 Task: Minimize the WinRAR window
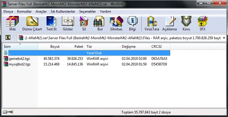(201, 3)
